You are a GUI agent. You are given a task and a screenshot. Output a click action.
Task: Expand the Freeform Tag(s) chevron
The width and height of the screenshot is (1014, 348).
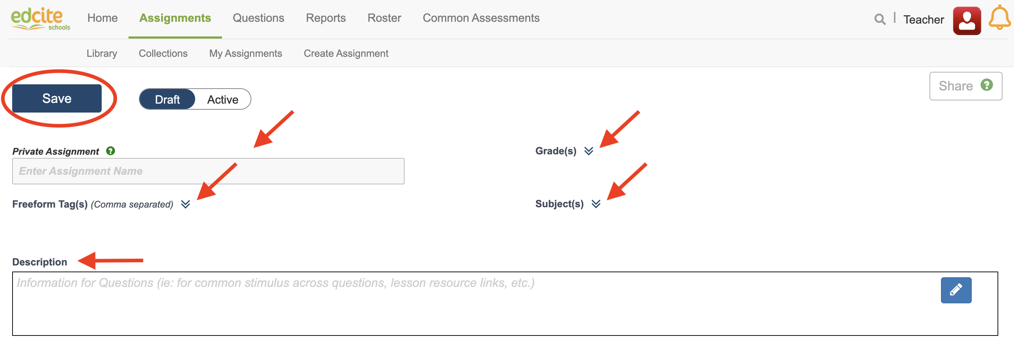point(185,204)
